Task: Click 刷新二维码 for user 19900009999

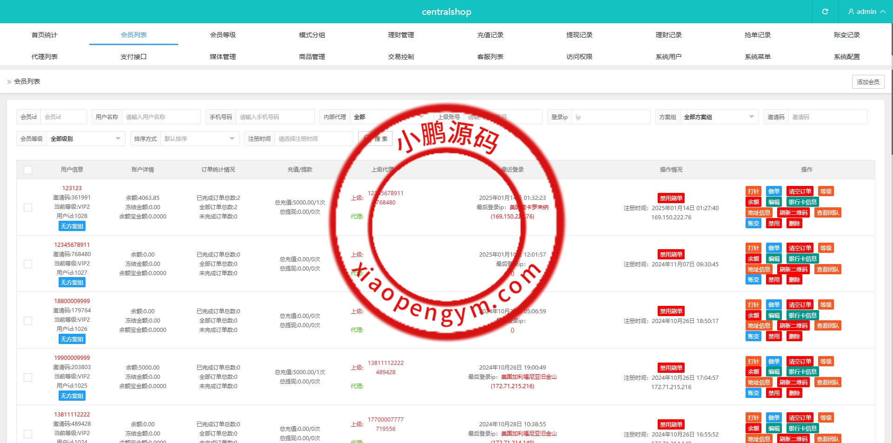Action: (793, 383)
